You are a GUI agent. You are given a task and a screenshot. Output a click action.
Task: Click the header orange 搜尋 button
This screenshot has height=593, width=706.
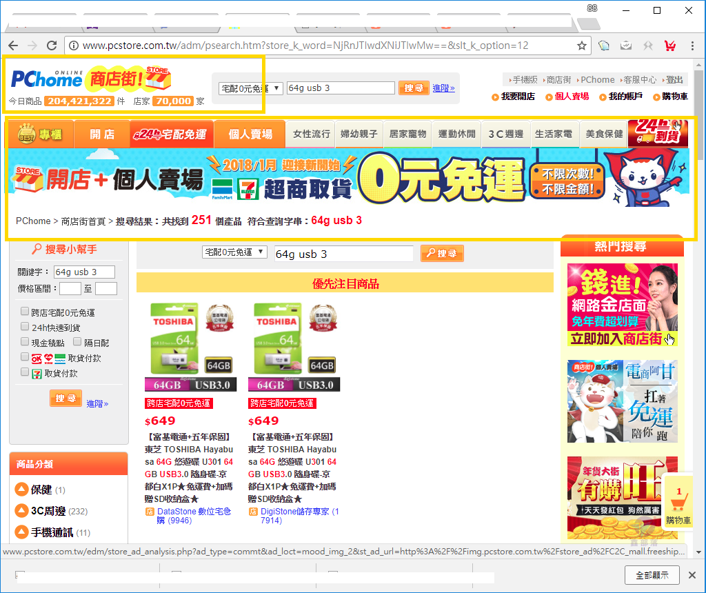click(414, 88)
